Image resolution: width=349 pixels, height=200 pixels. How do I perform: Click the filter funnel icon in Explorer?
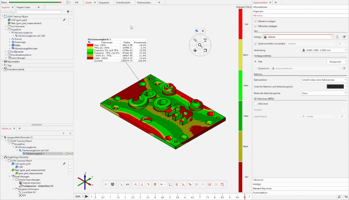(x=67, y=12)
